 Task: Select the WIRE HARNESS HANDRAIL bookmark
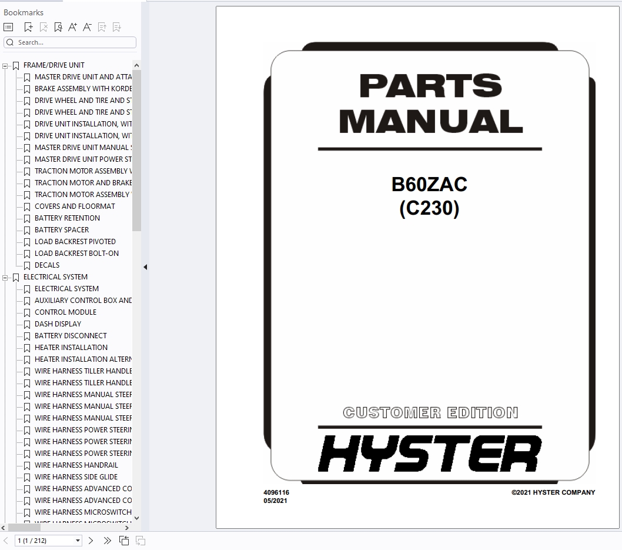click(76, 465)
